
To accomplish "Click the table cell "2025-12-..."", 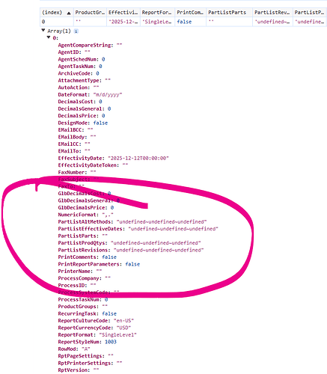I will (x=123, y=22).
